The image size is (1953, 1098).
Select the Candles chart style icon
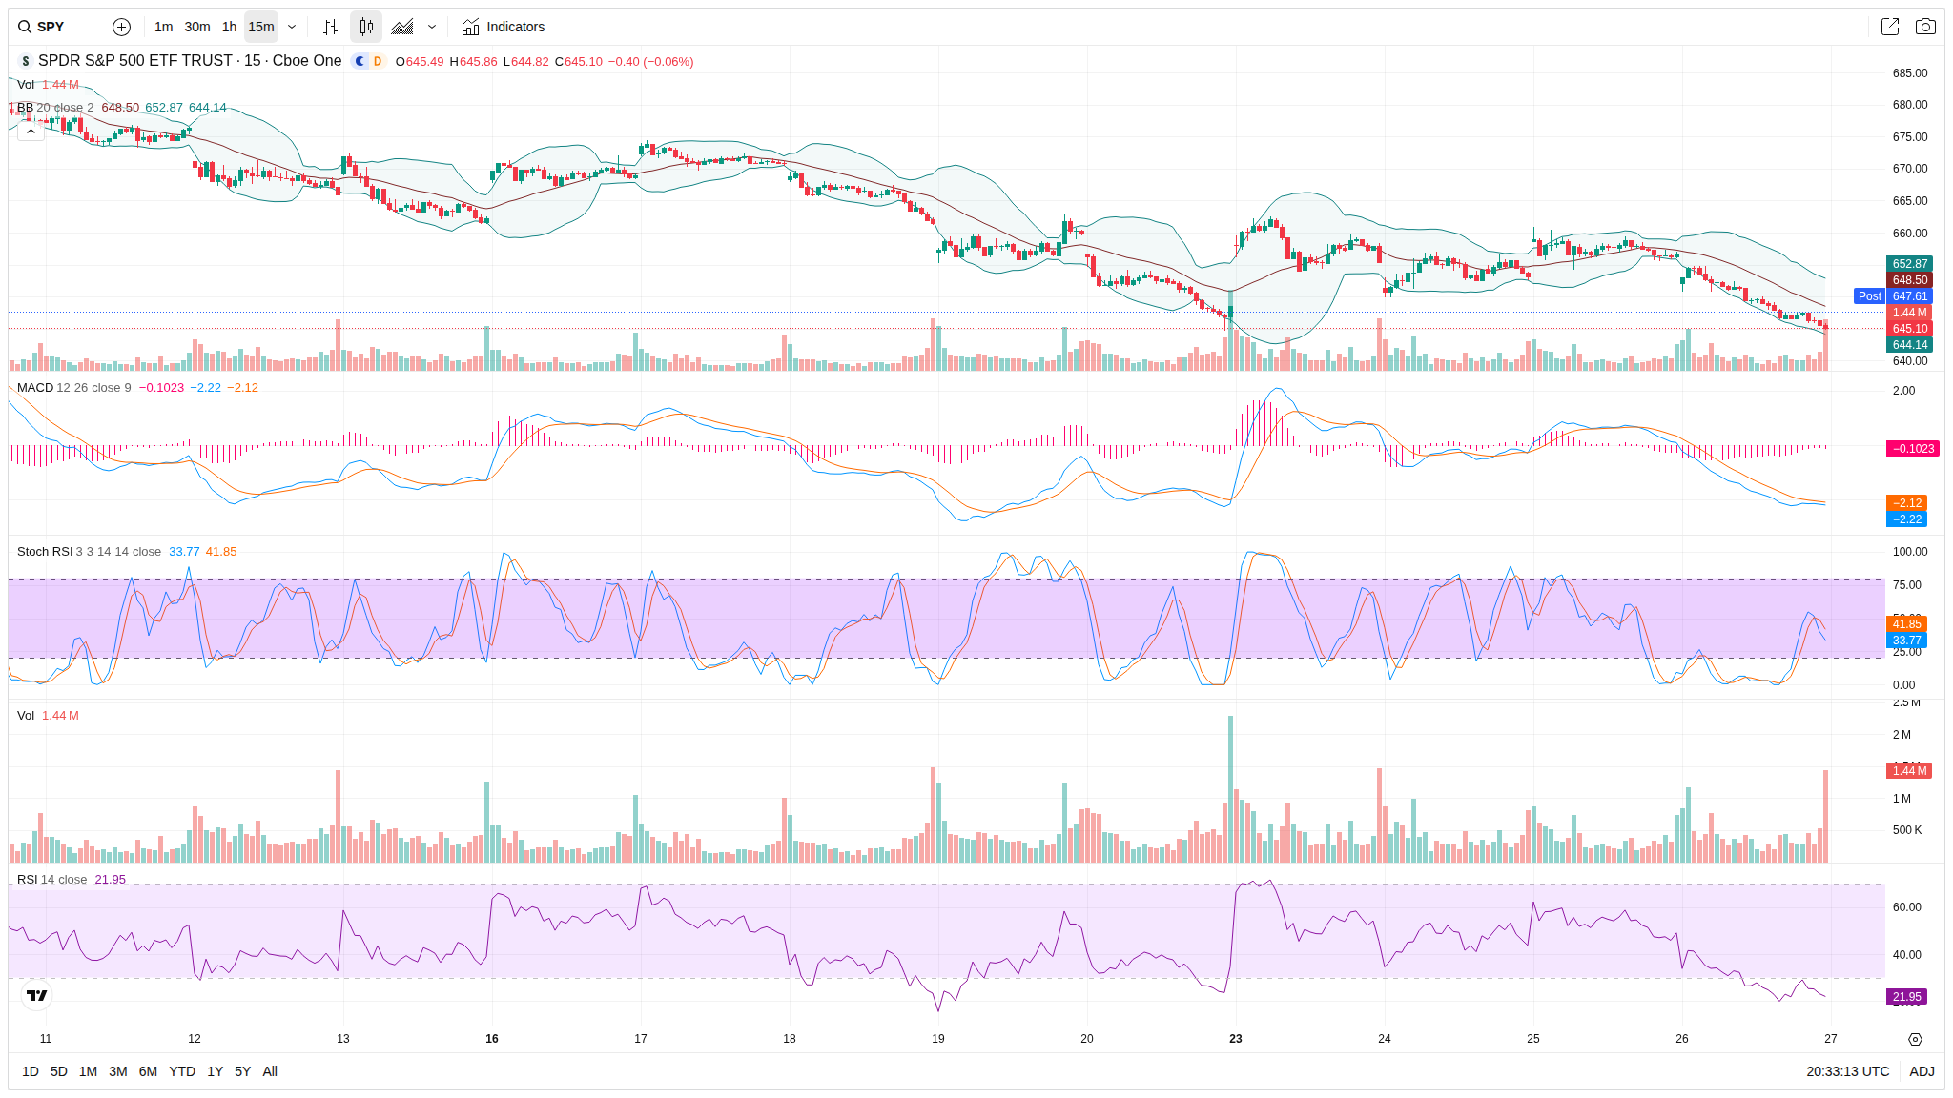[x=366, y=27]
